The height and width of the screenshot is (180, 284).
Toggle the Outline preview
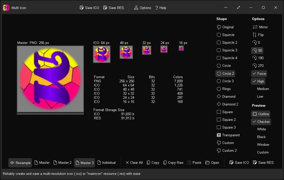click(x=261, y=114)
